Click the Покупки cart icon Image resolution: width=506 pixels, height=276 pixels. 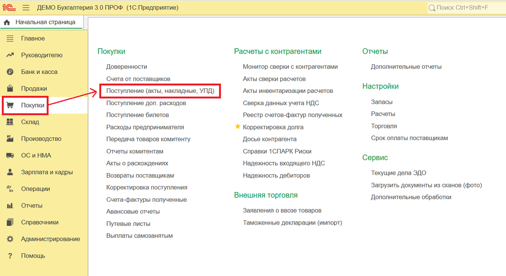coord(10,105)
